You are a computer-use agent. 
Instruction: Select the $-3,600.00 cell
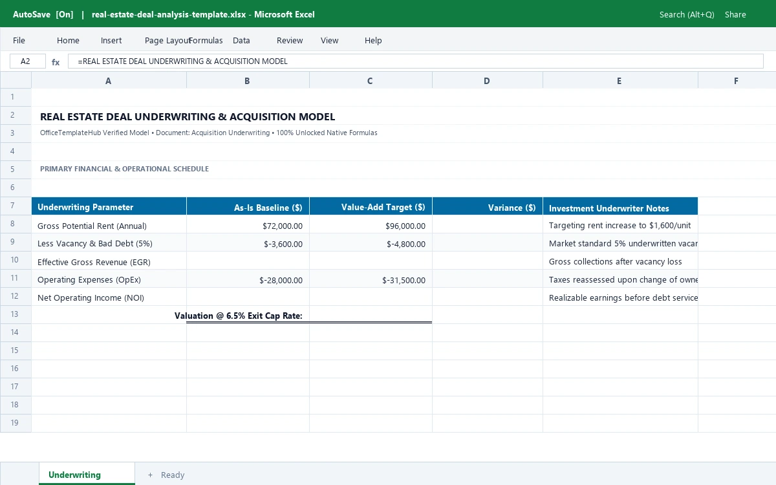[x=248, y=244]
